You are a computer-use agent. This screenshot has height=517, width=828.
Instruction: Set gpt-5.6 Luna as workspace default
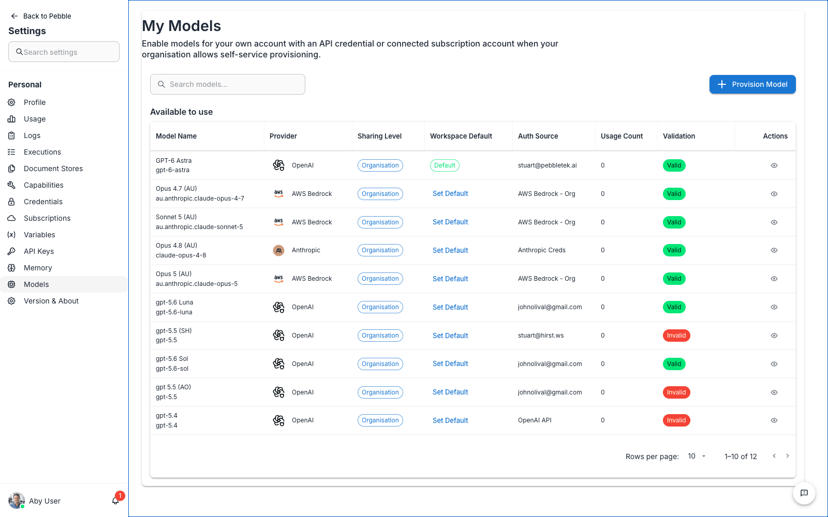click(450, 307)
